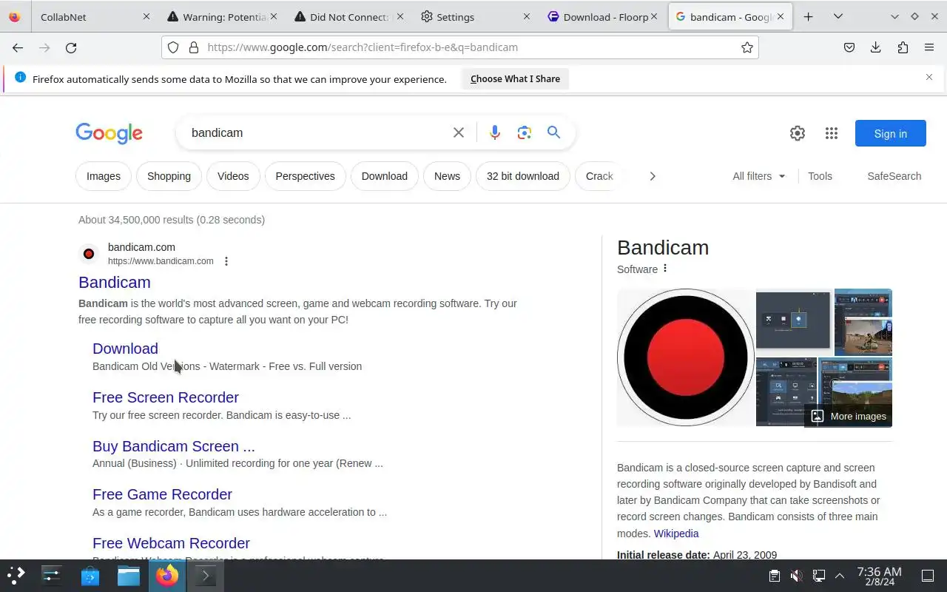Focus the Google search input field
The image size is (947, 592).
[x=317, y=132]
